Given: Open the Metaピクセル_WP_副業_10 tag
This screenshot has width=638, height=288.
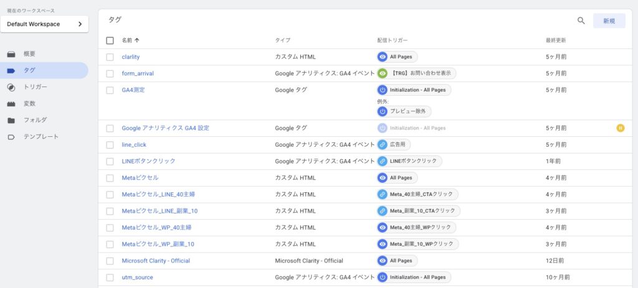Looking at the screenshot, I should click(x=158, y=244).
